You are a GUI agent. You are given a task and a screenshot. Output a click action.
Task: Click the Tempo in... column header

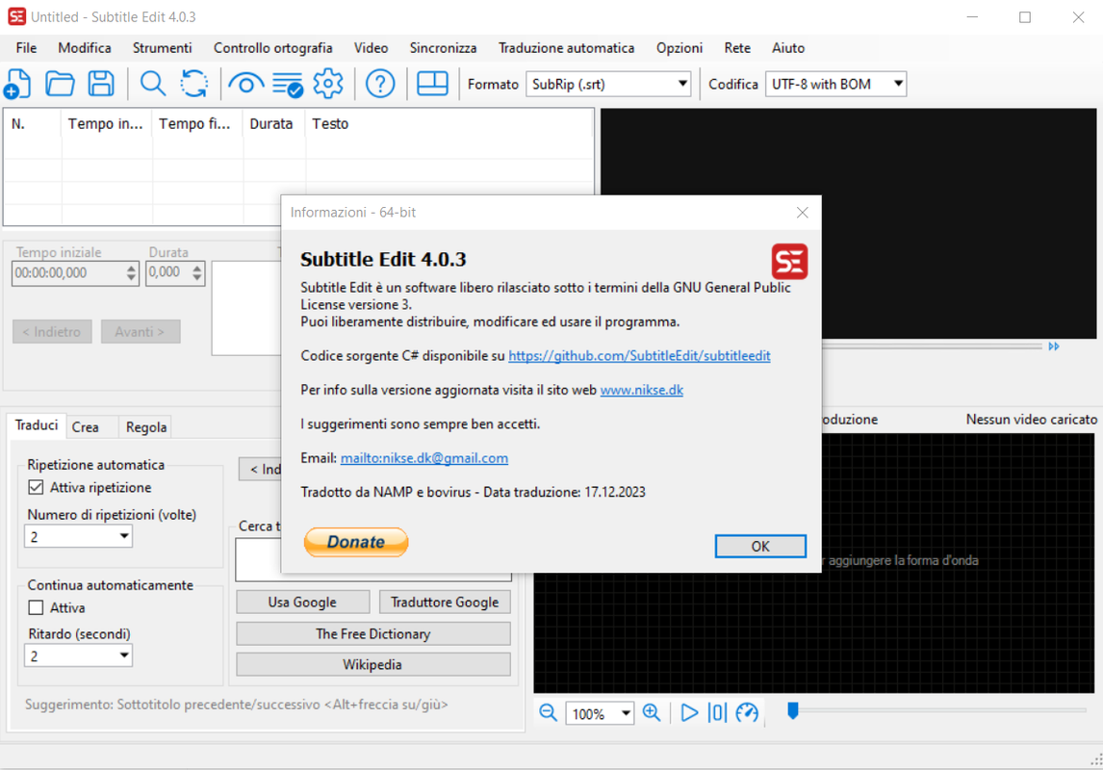coord(106,124)
